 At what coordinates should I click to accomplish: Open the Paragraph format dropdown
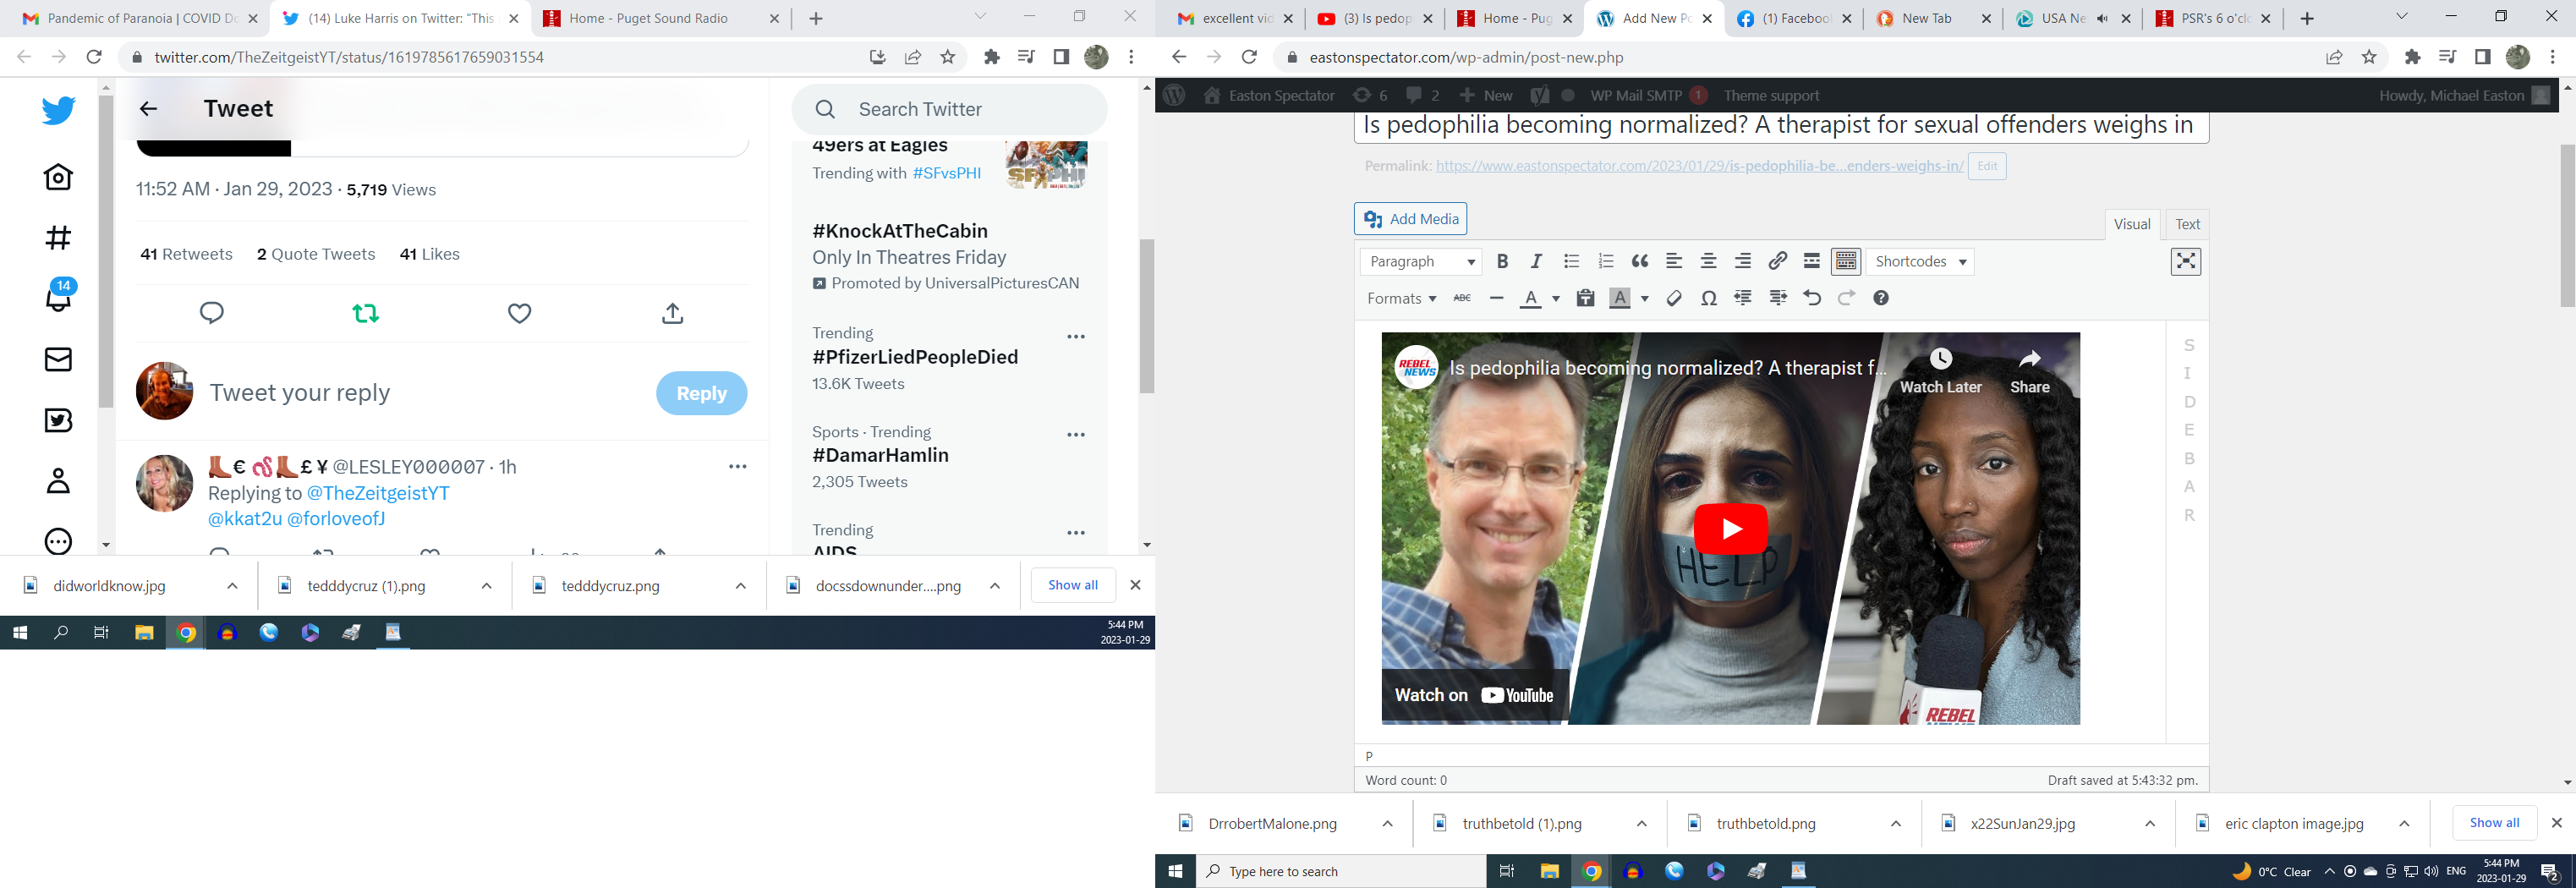point(1421,262)
